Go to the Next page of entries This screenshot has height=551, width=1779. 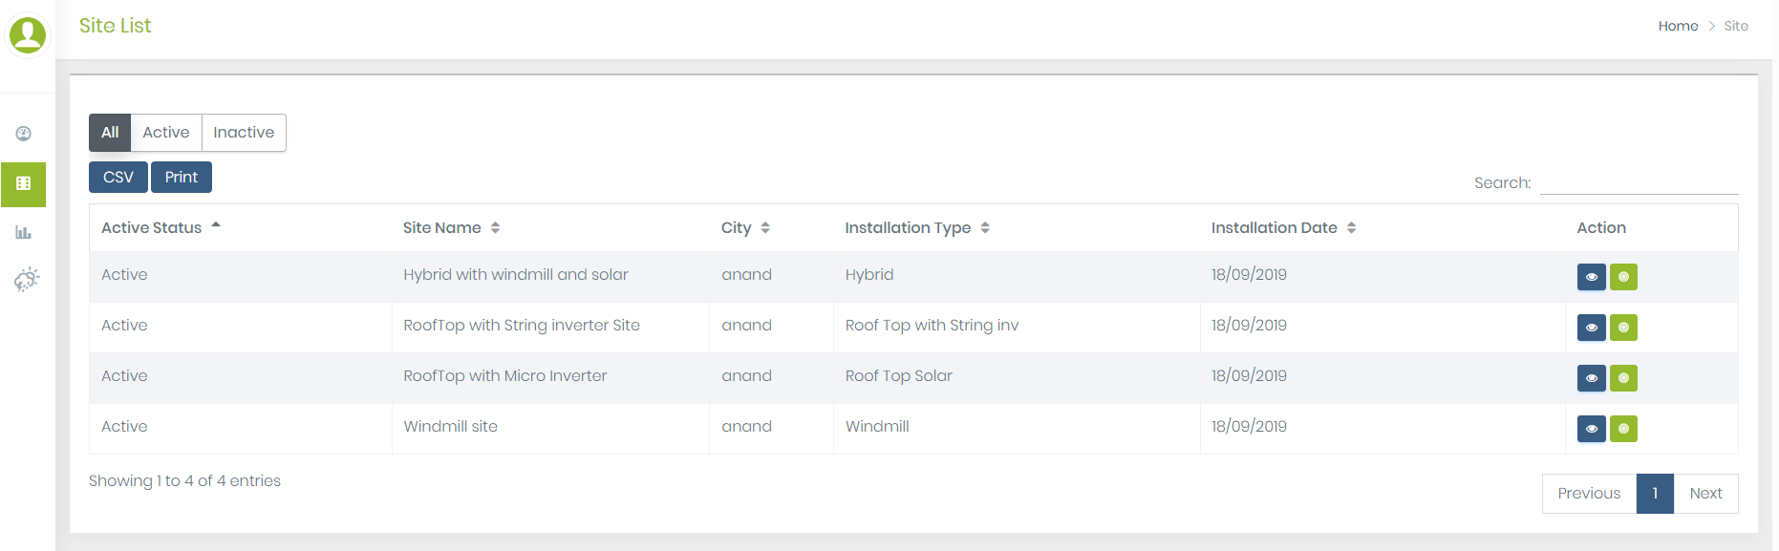[1705, 494]
